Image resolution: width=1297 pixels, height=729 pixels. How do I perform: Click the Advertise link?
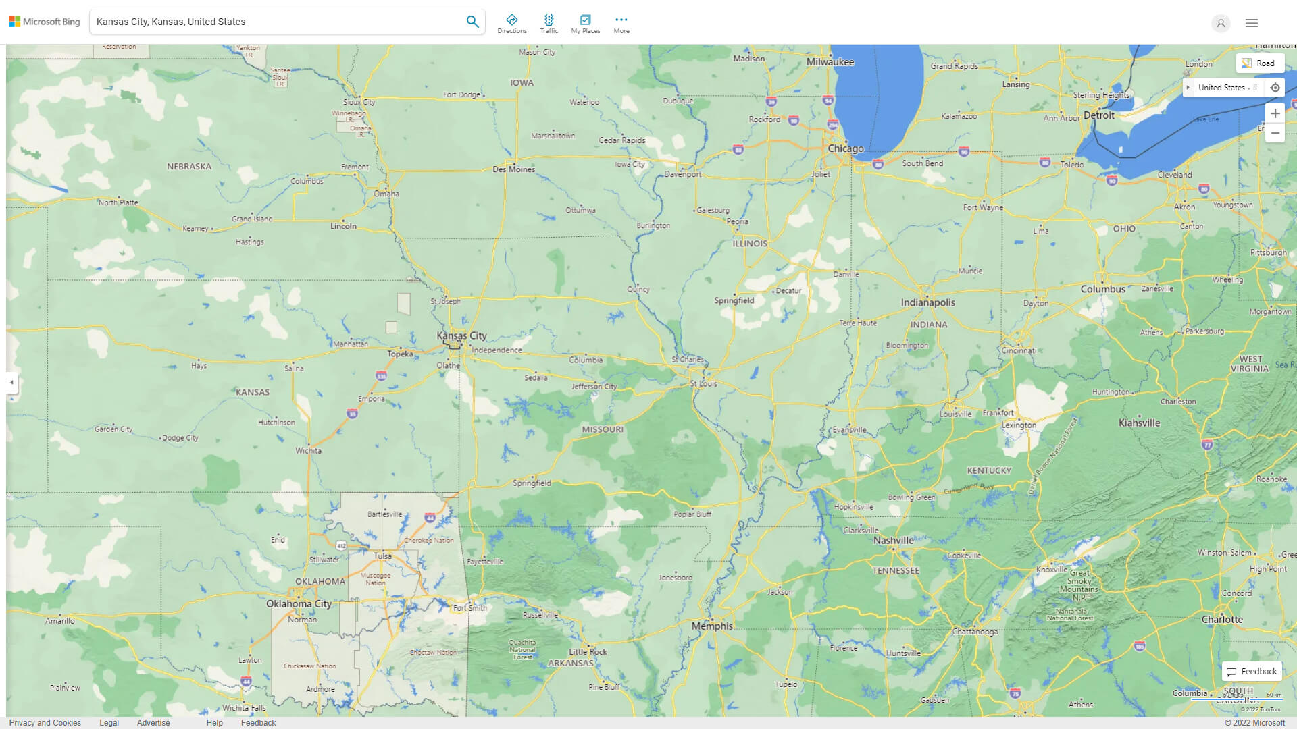coord(153,722)
